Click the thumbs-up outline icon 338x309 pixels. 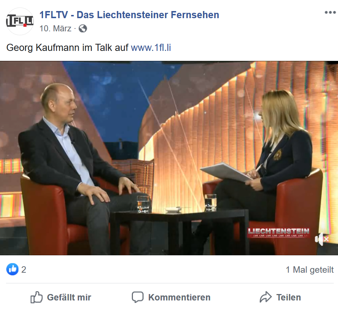[36, 297]
